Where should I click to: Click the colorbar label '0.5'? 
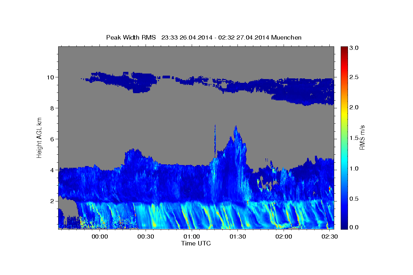coord(354,199)
